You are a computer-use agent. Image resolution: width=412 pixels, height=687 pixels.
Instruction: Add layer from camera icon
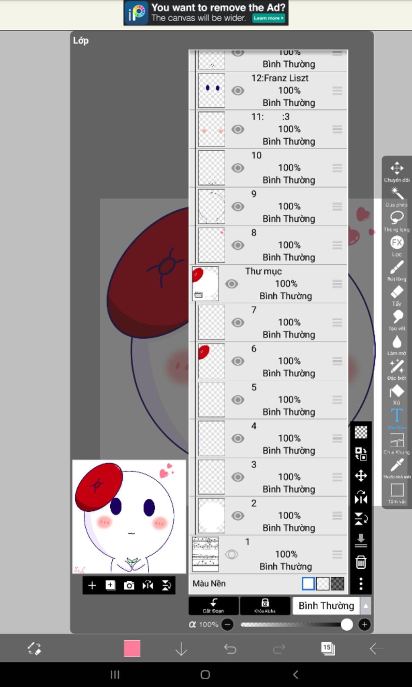[129, 586]
